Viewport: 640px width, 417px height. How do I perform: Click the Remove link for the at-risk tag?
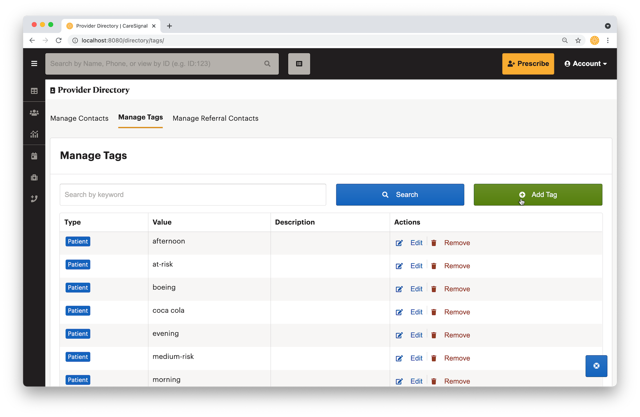(457, 266)
